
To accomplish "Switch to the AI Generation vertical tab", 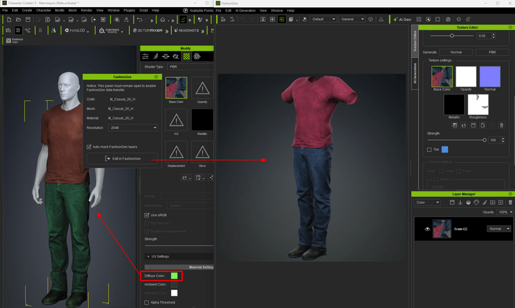I will 415,73.
